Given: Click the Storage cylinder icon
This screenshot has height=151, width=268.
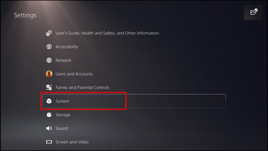Looking at the screenshot, I should click(49, 115).
